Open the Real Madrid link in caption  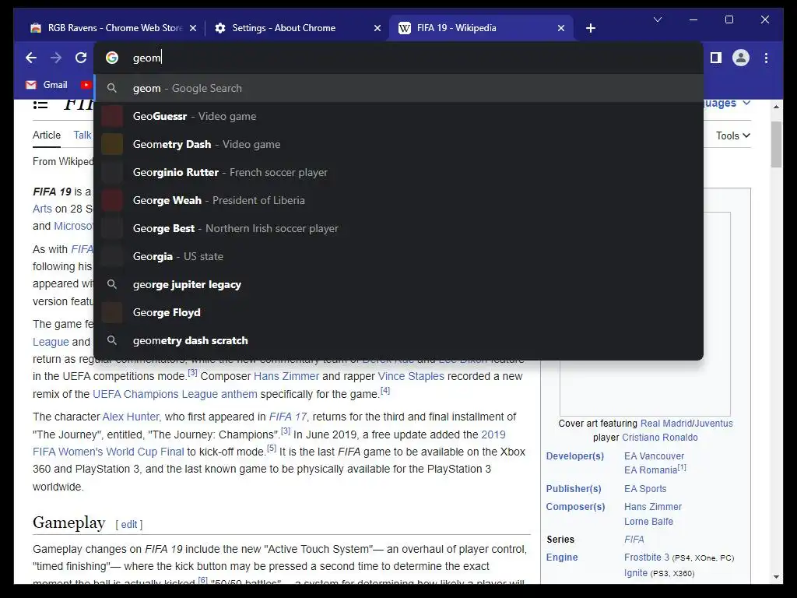pos(666,423)
